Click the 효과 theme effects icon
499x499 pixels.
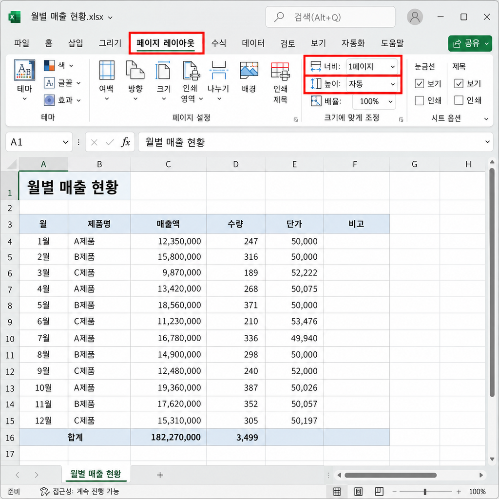click(49, 100)
